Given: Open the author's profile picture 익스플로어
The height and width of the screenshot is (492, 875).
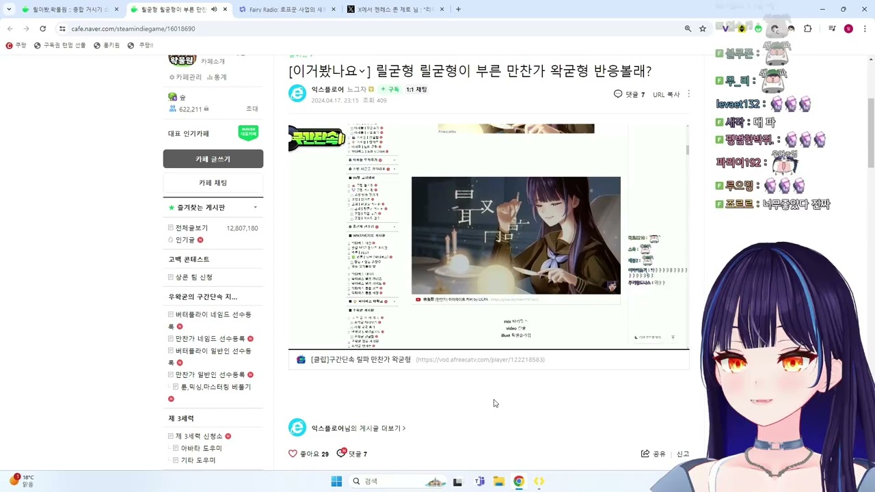Looking at the screenshot, I should (297, 94).
